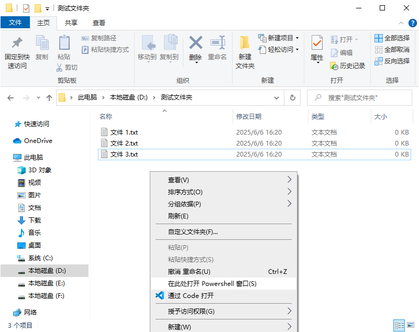Screen dimensions: 419x332
Task: Open the address bar history dropdown arrow
Action: tap(276, 97)
